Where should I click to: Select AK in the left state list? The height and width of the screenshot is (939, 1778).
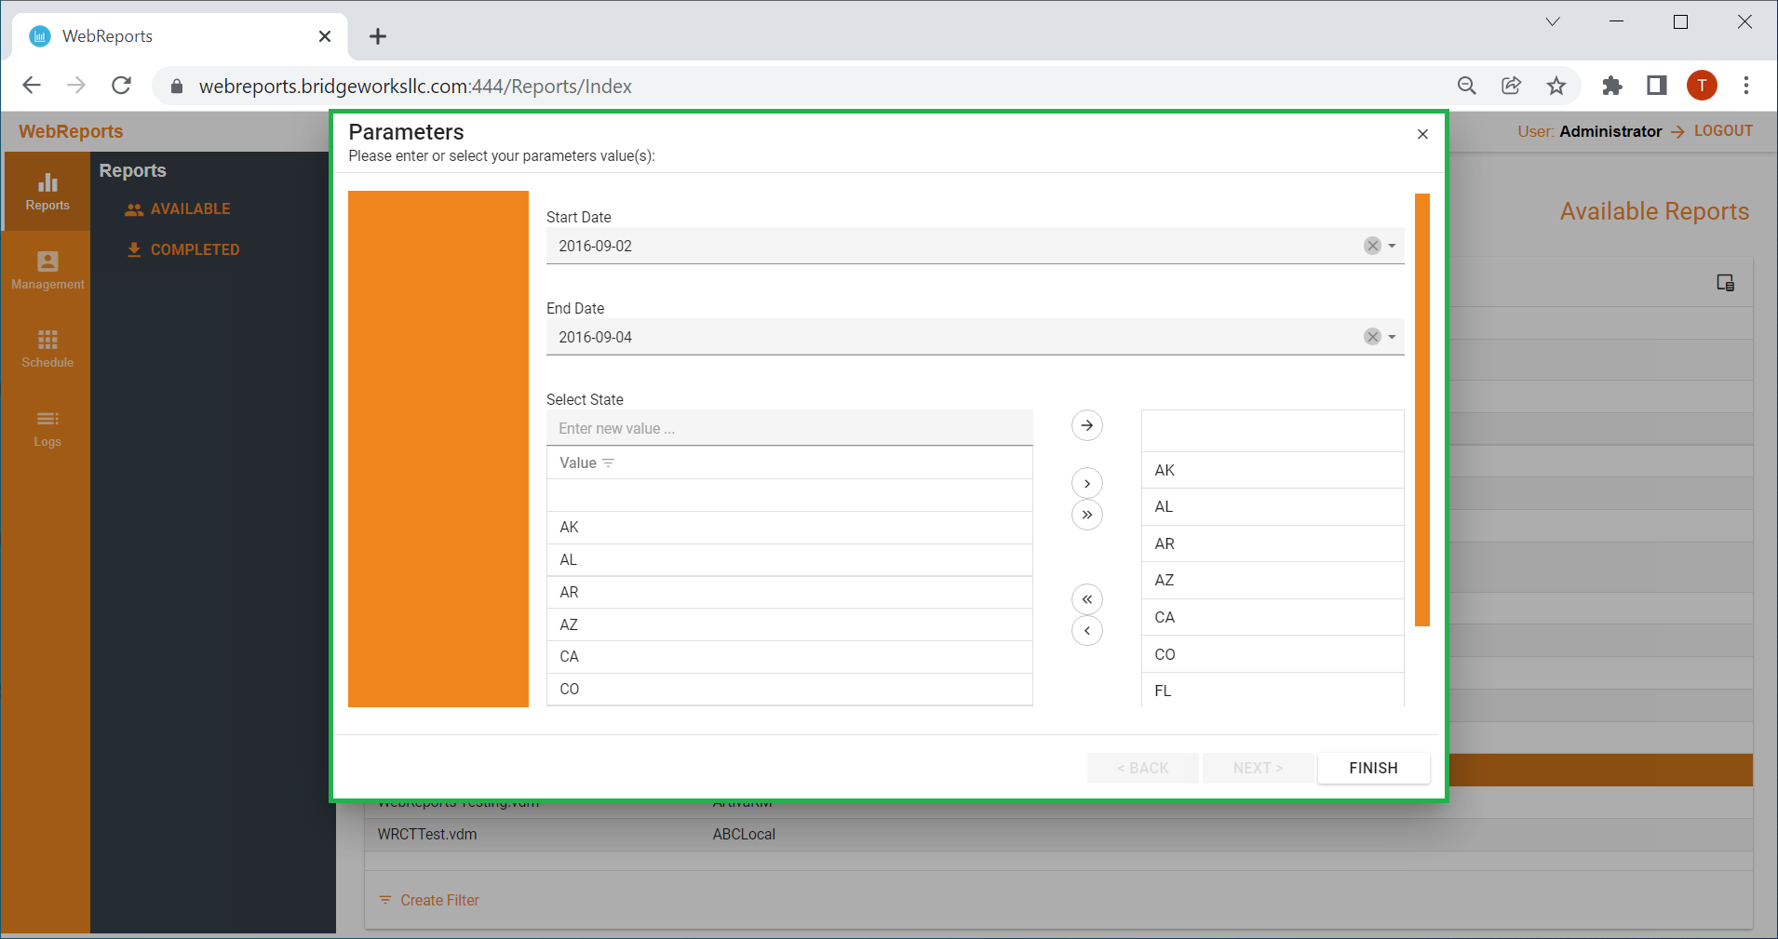click(789, 528)
